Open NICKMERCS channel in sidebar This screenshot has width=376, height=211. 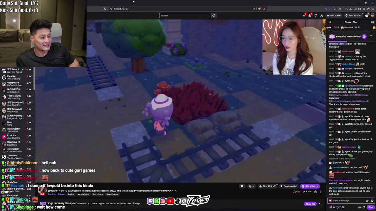[x=17, y=91]
